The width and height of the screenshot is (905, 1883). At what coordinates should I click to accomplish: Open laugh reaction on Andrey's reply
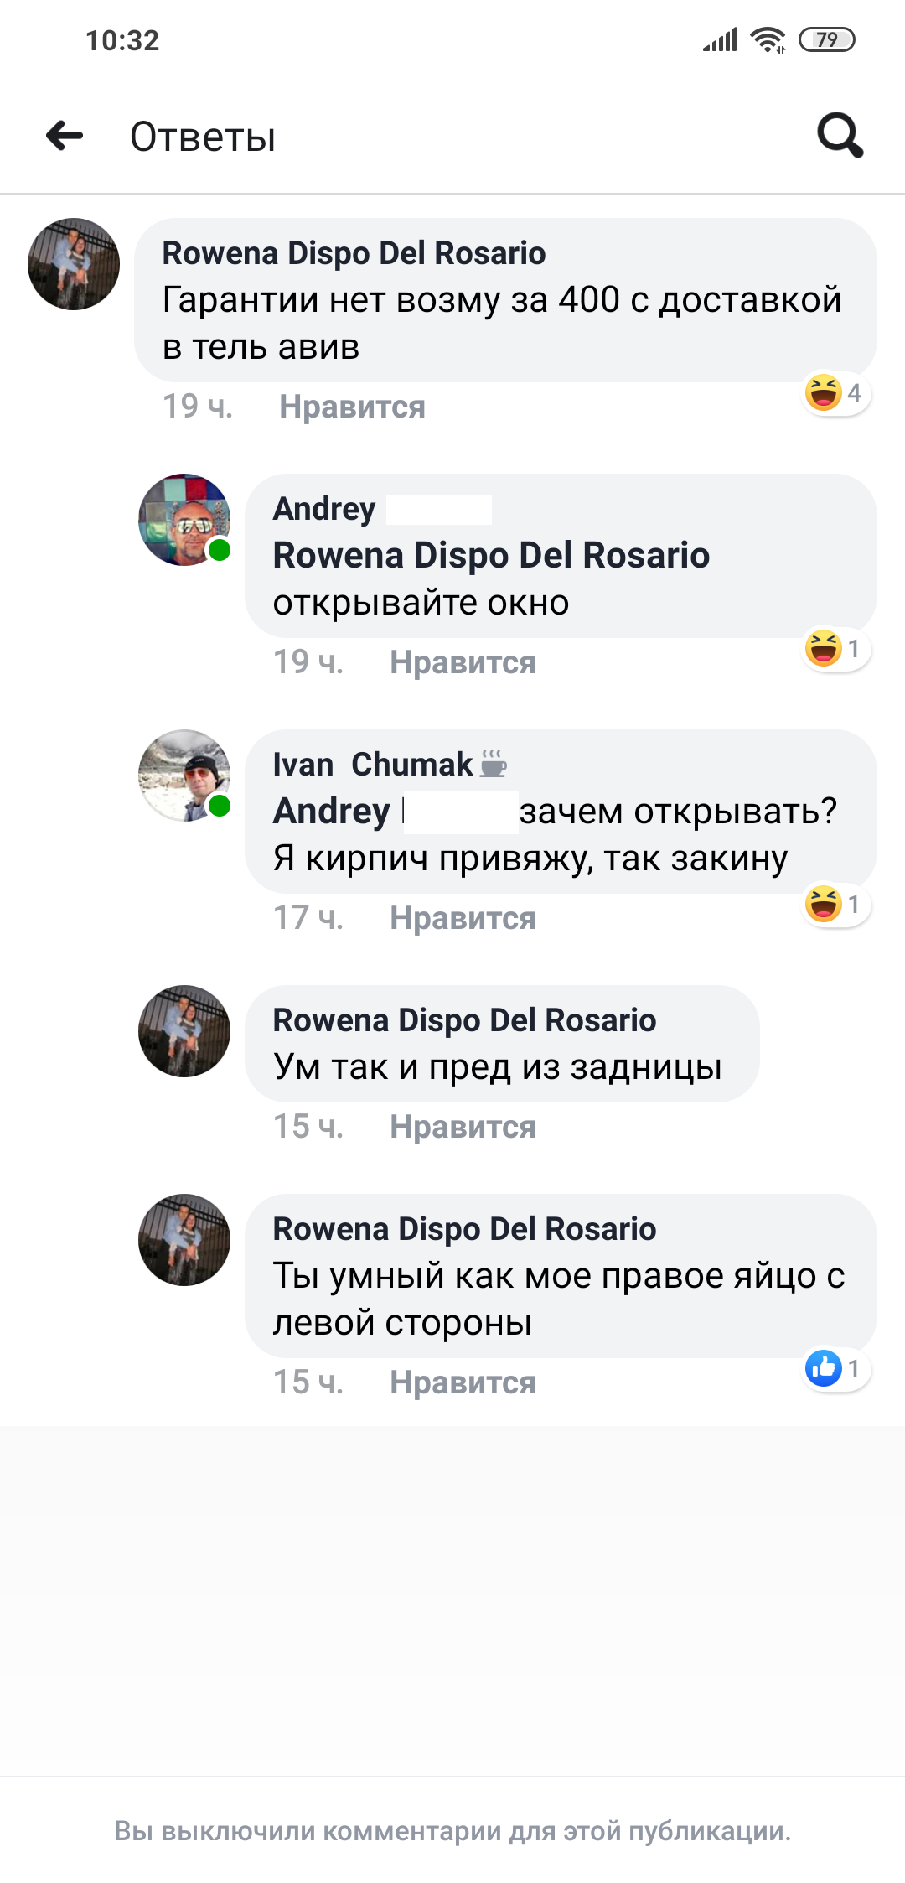click(x=836, y=649)
